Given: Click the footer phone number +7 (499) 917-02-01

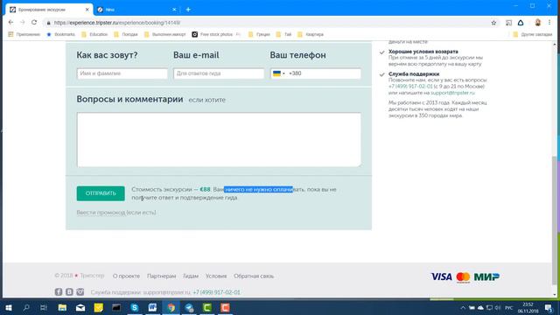Looking at the screenshot, I should pos(216,292).
